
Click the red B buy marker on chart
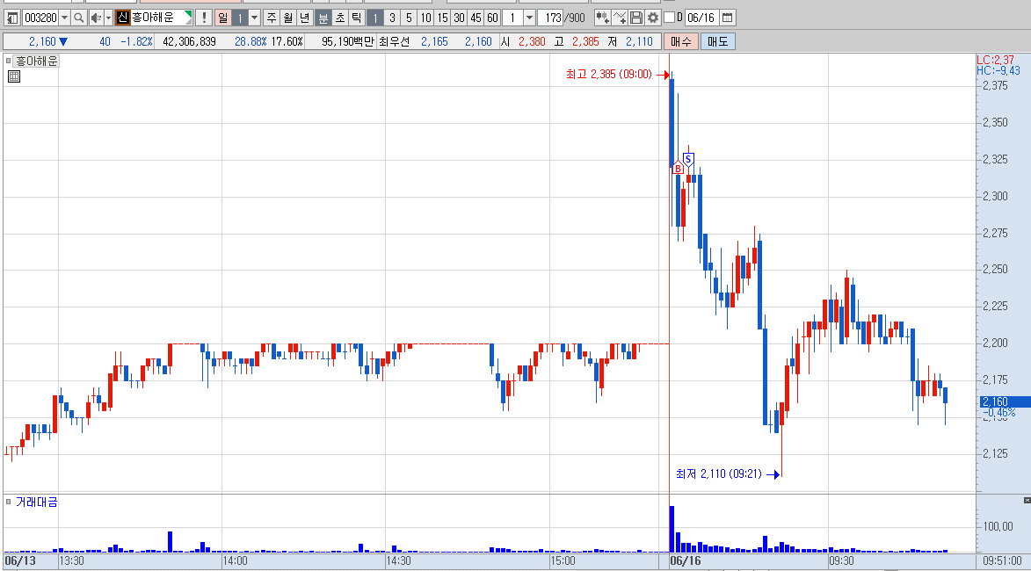click(x=678, y=168)
